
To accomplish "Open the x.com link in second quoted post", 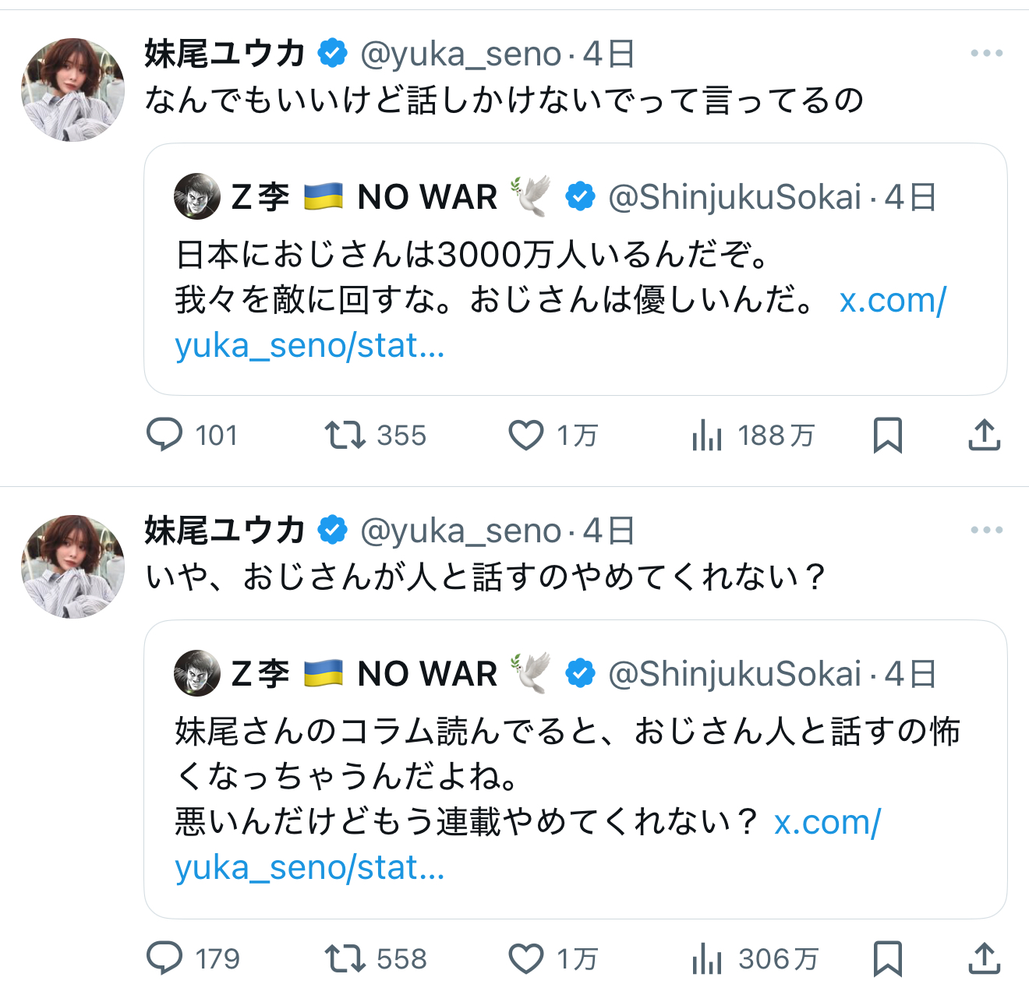I will click(x=826, y=823).
